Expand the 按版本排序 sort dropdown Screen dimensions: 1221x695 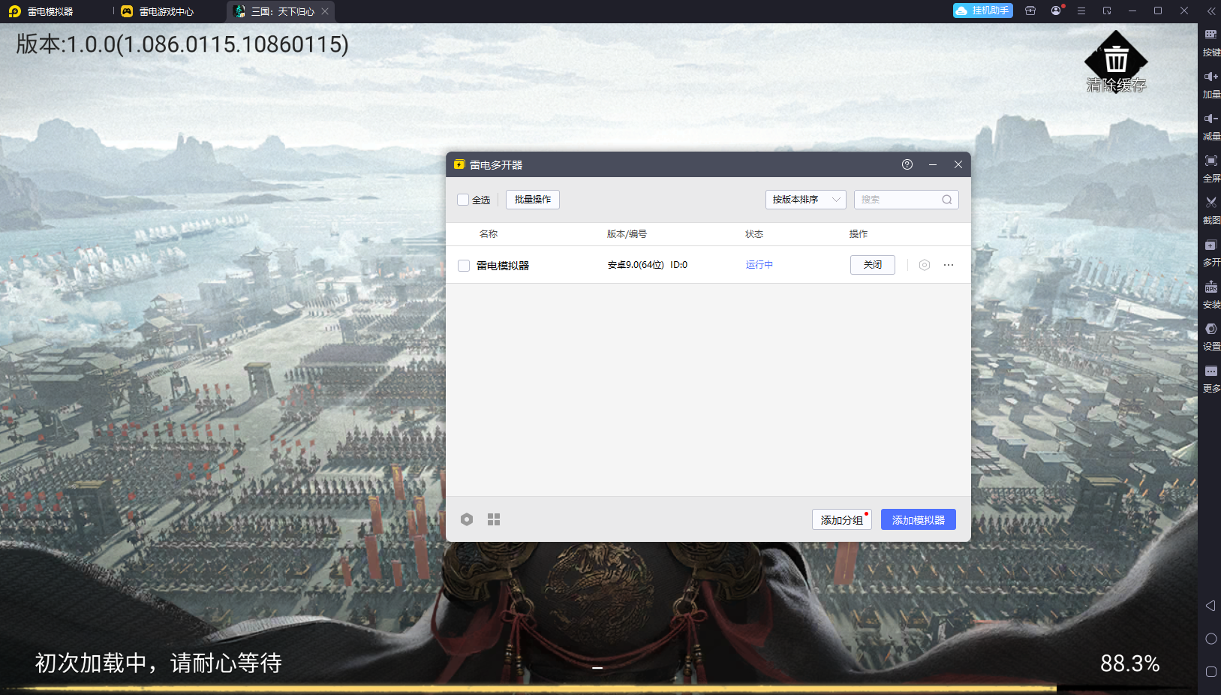coord(805,200)
